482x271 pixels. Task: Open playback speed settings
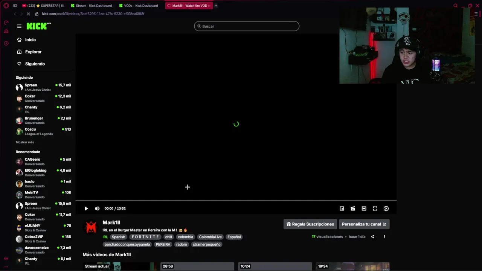coord(386,209)
